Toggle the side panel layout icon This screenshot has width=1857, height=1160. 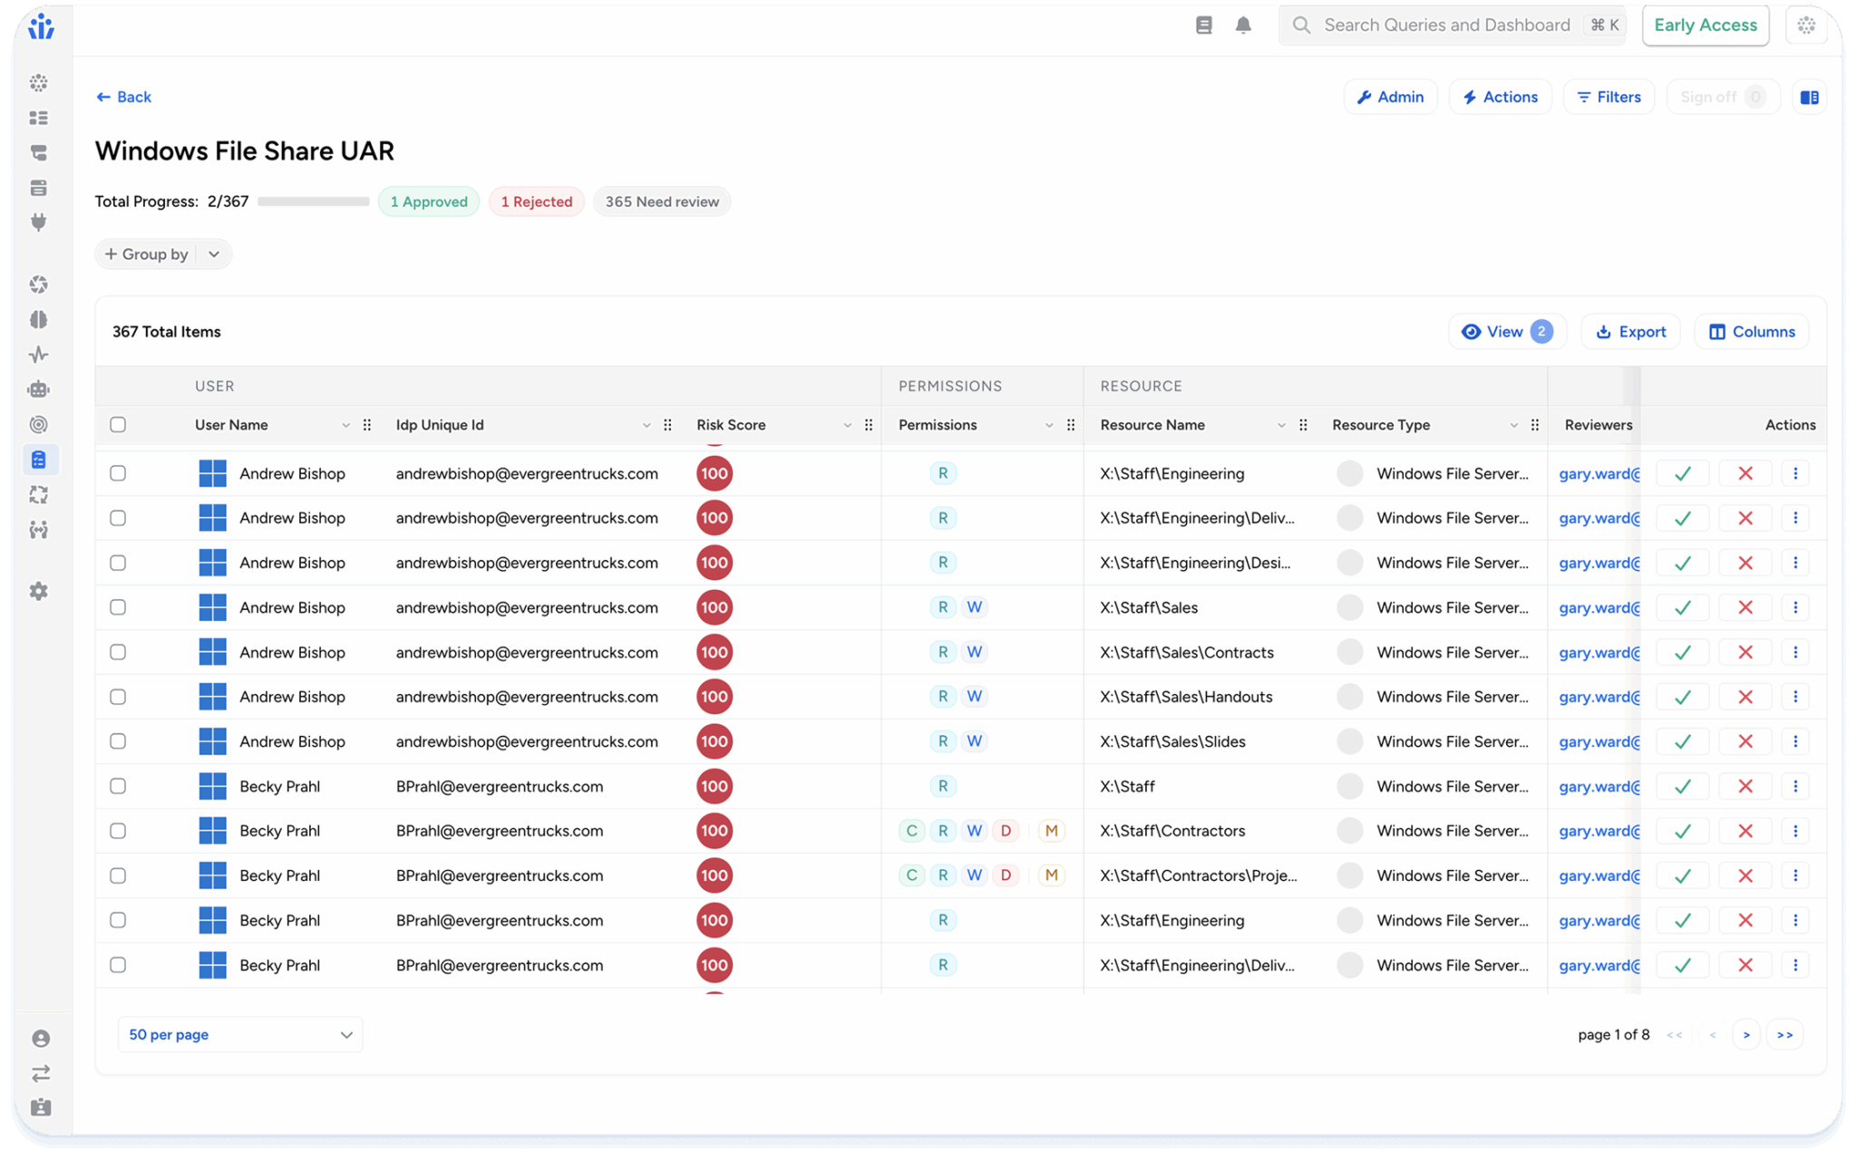[x=1809, y=97]
